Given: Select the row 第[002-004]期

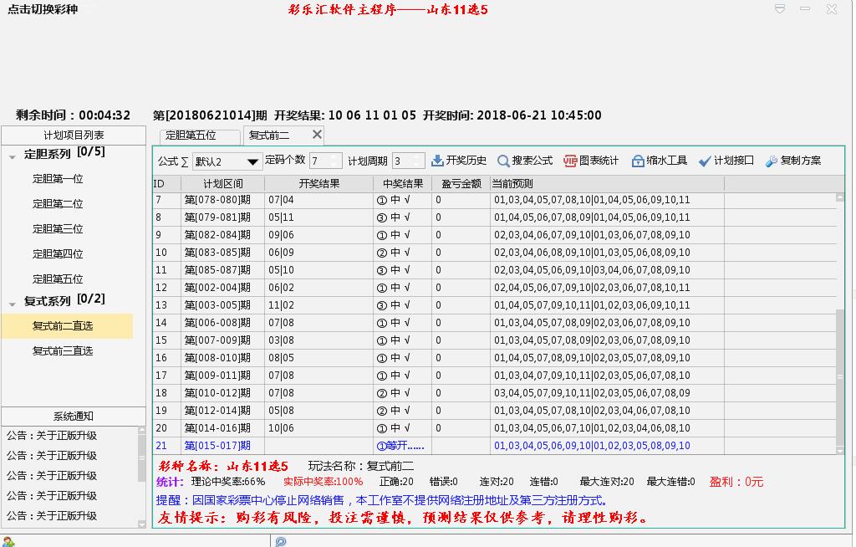Looking at the screenshot, I should point(494,288).
